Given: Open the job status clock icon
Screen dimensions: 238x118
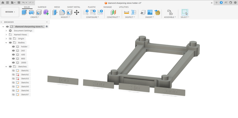Looking at the screenshot, I should 235,3.
